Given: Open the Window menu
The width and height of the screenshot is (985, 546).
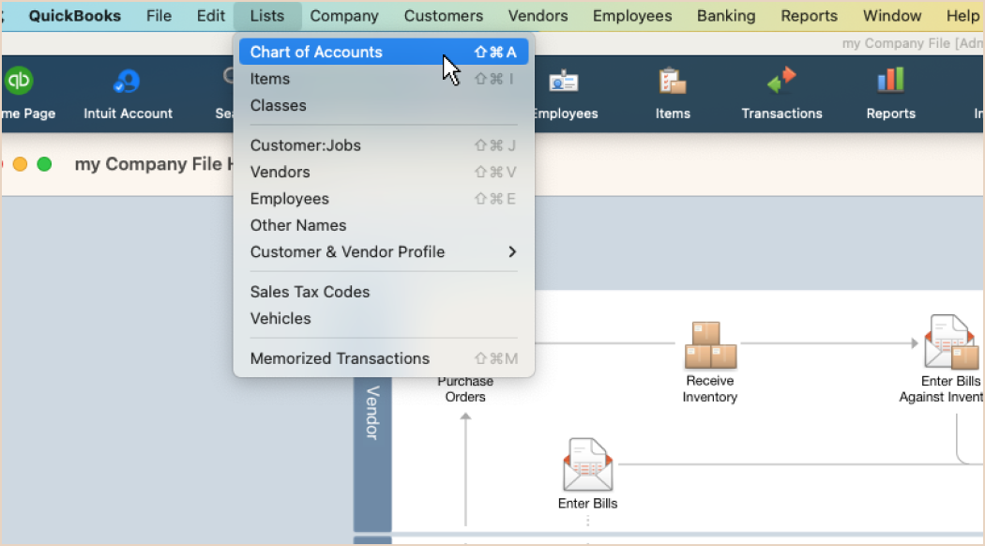Looking at the screenshot, I should point(892,16).
